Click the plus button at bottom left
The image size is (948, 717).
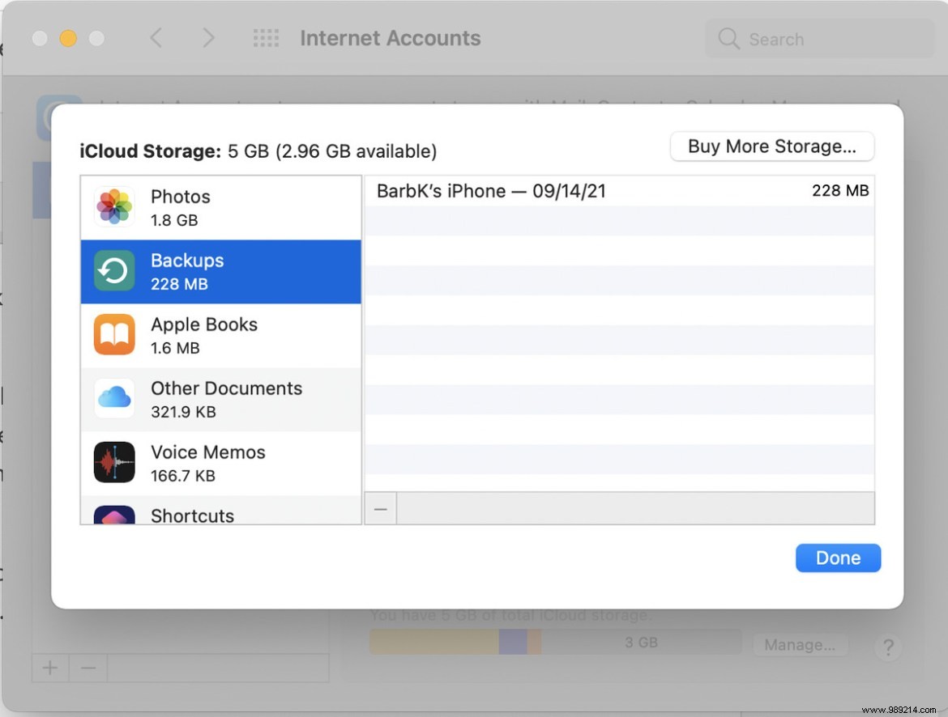pos(50,668)
